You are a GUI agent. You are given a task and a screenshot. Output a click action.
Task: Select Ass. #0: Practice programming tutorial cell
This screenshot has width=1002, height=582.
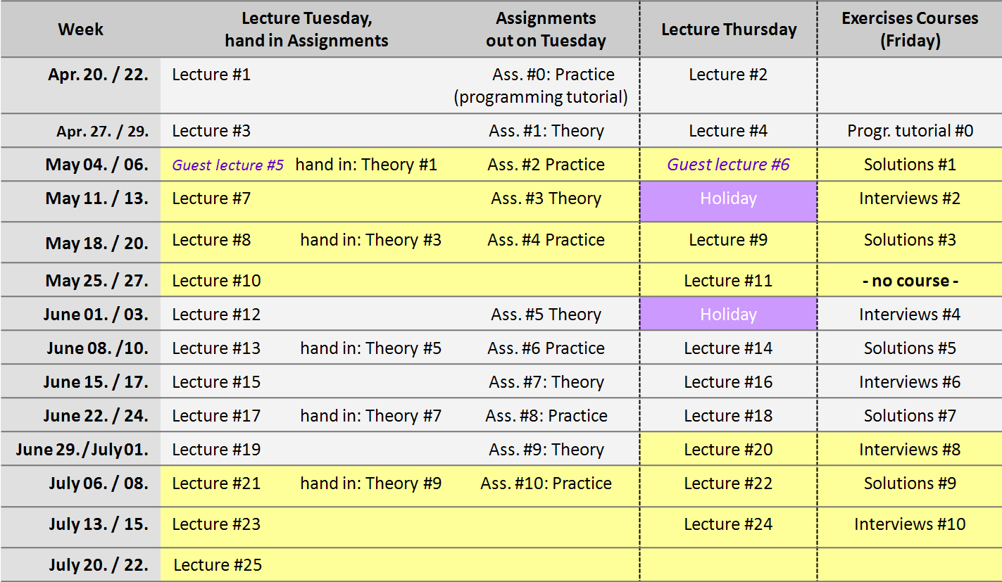click(541, 85)
